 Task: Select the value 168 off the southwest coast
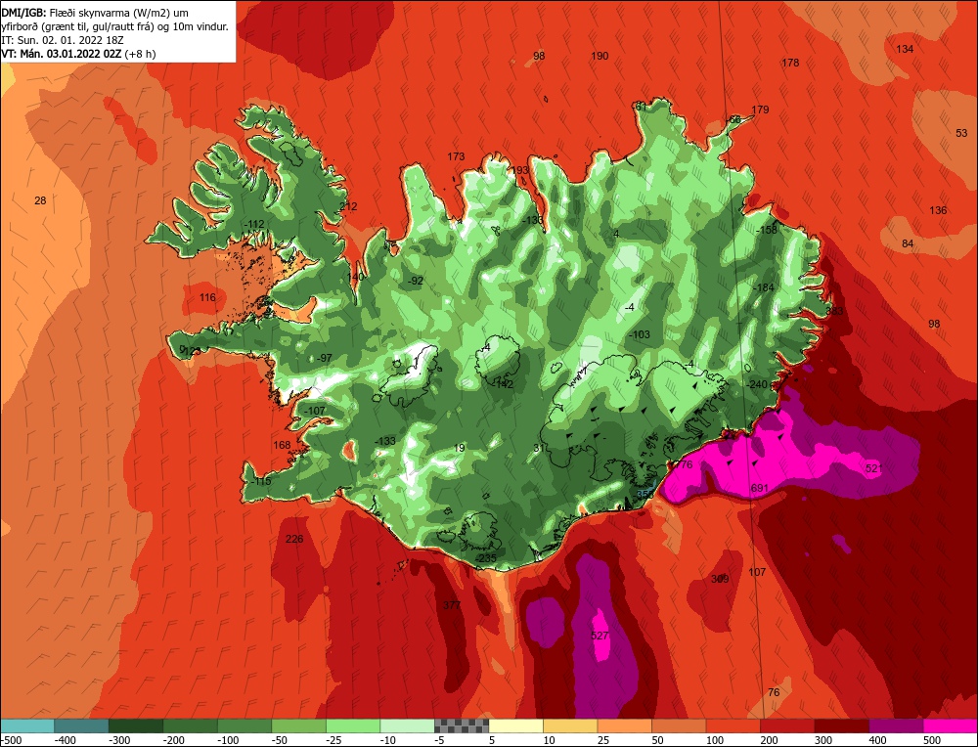click(x=282, y=445)
